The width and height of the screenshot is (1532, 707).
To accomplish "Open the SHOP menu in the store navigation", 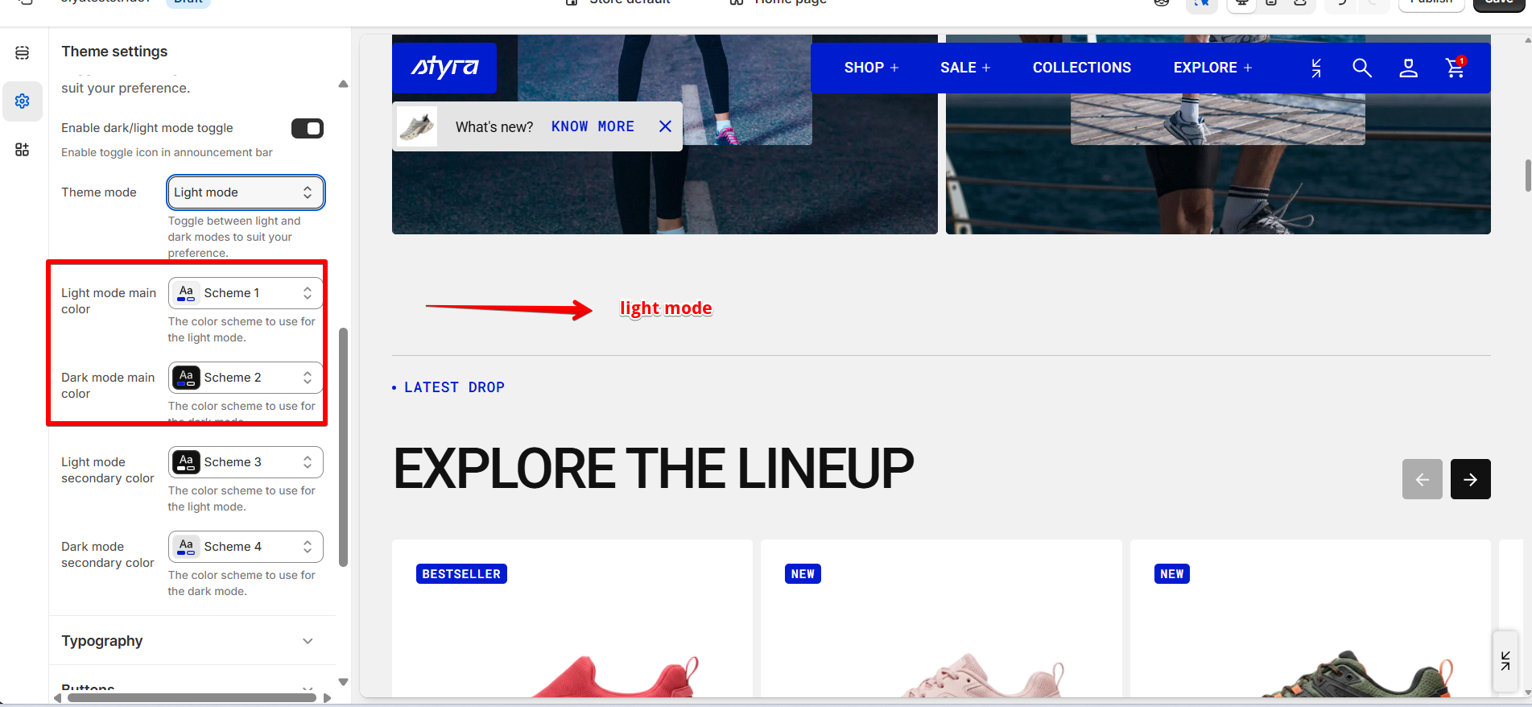I will [x=871, y=68].
